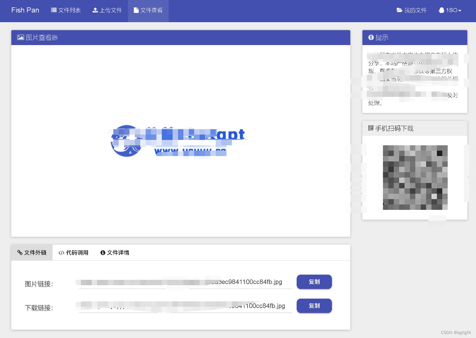Click the info icon on the 提示 panel
Image resolution: width=476 pixels, height=338 pixels.
[371, 37]
